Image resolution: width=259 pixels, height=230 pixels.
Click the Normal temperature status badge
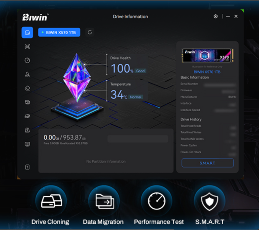pos(136,97)
